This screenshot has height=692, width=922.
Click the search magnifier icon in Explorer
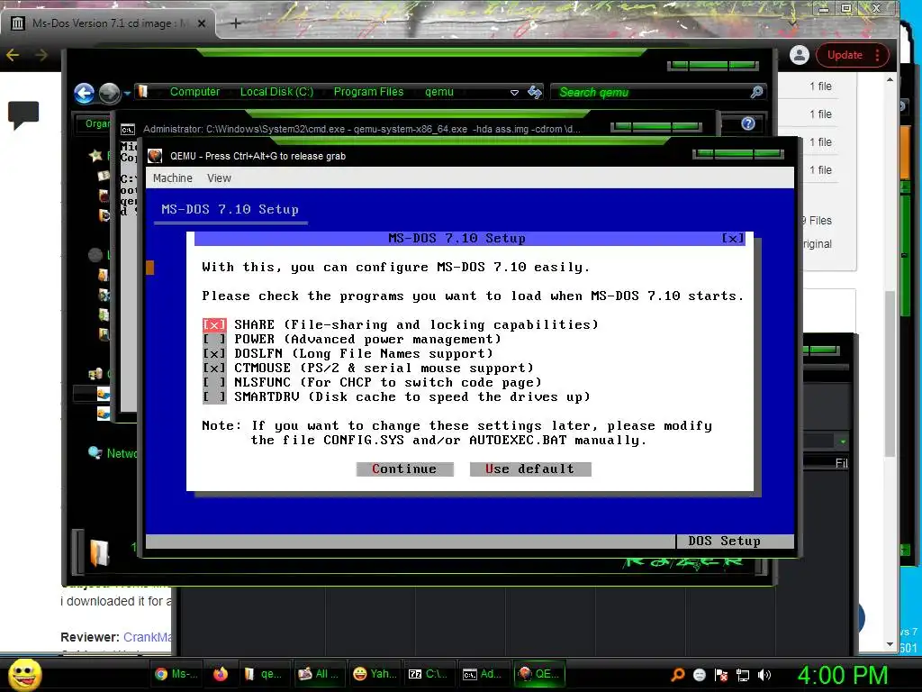point(756,92)
